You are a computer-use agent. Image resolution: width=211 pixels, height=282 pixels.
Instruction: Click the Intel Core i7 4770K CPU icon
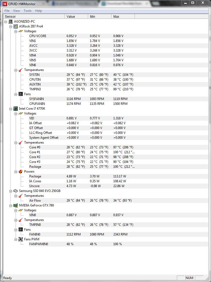[16, 108]
